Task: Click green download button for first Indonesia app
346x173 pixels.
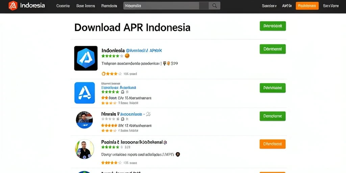Action: (273, 49)
